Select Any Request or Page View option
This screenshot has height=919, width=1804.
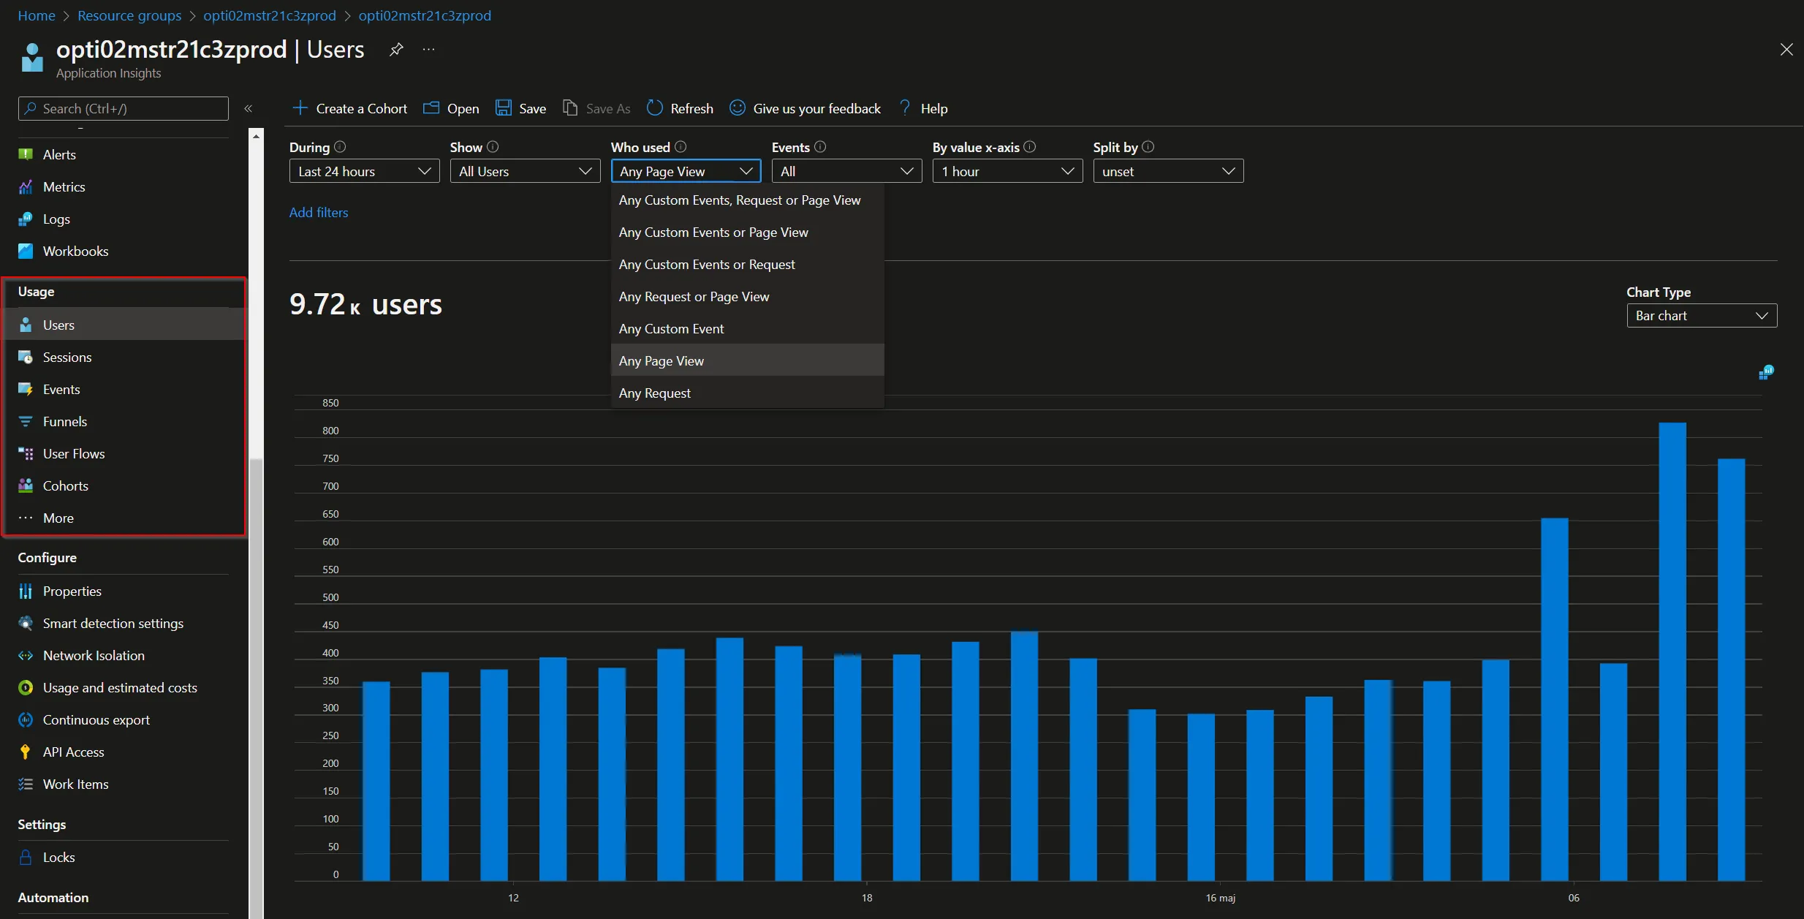point(747,297)
